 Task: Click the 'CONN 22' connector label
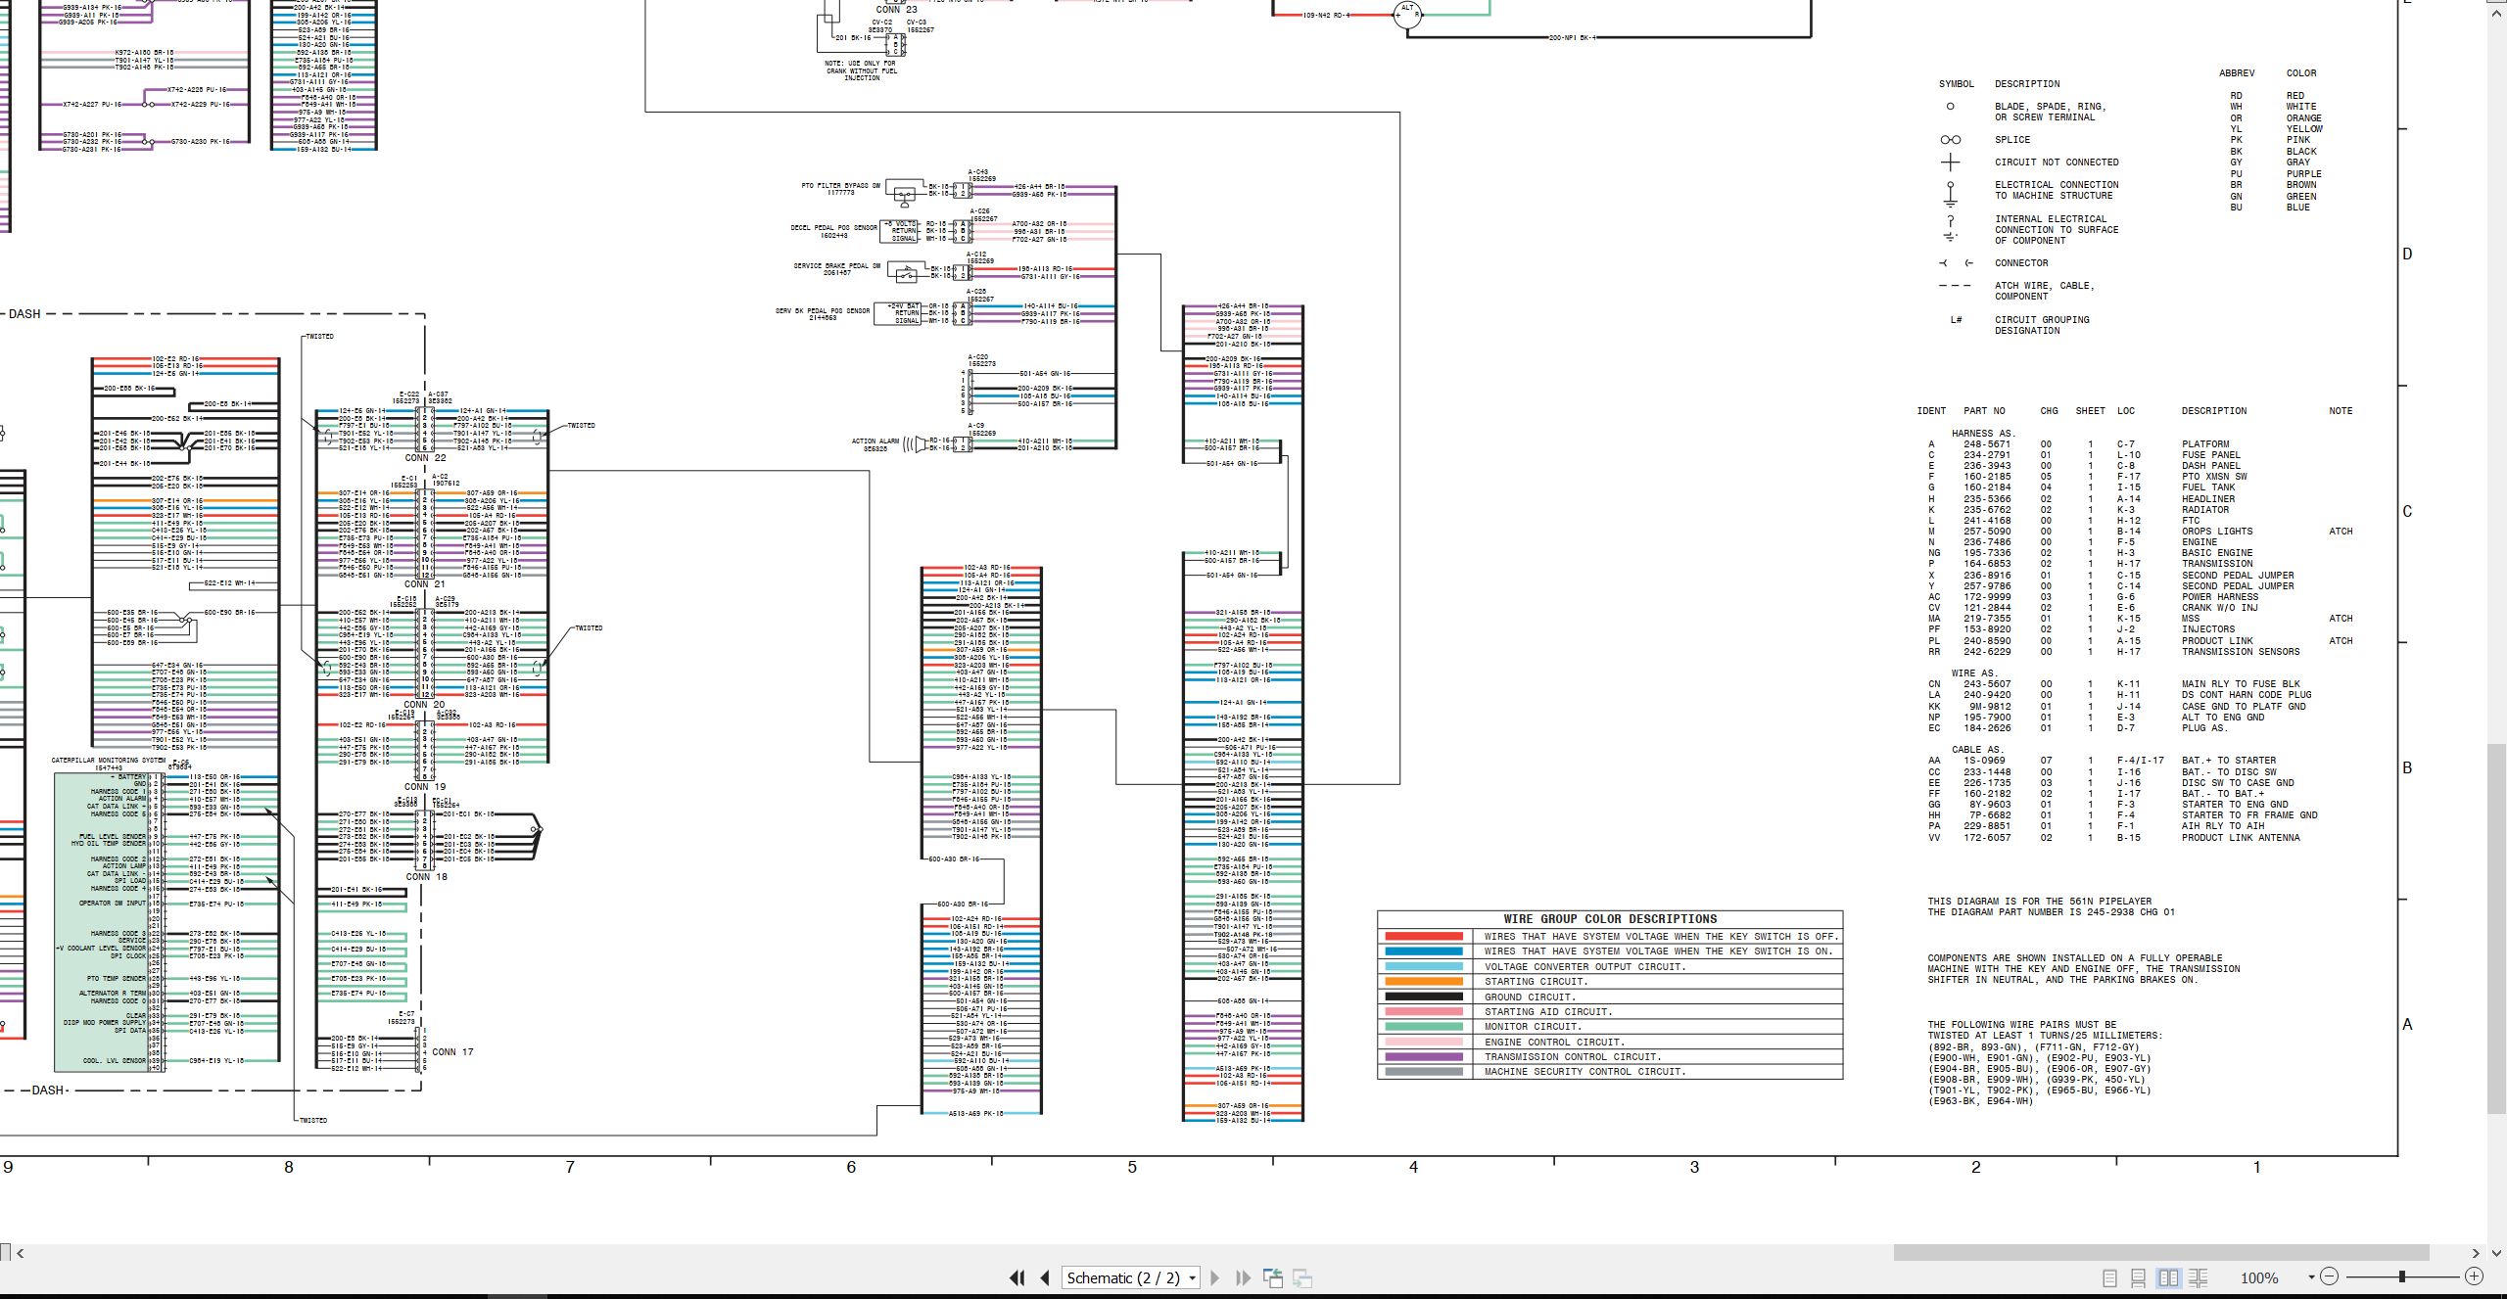[x=425, y=458]
